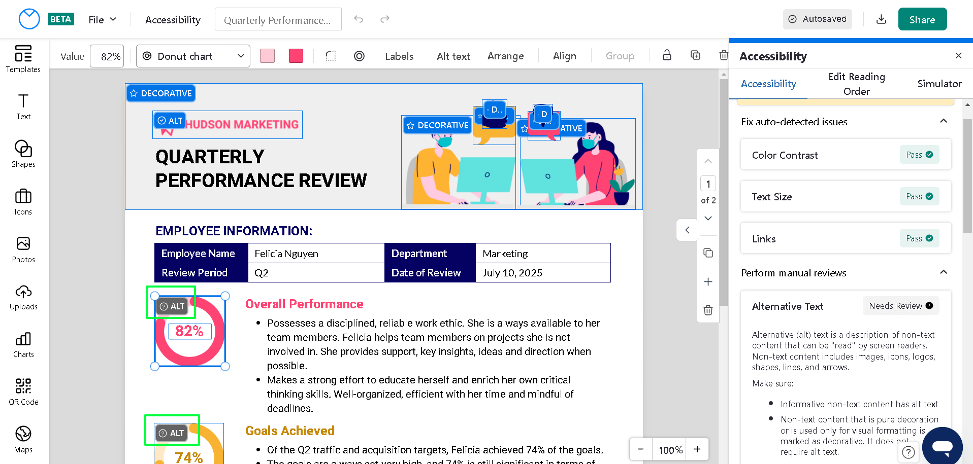Open the Charts panel

(23, 344)
